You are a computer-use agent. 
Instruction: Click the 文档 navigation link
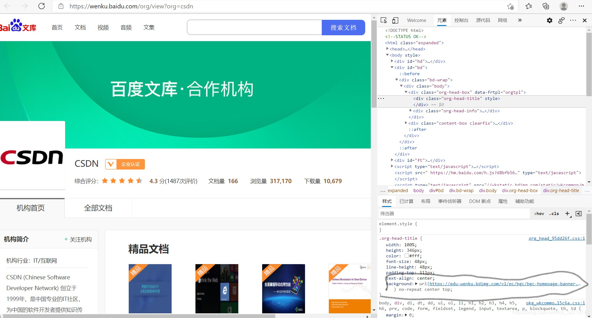pyautogui.click(x=80, y=28)
